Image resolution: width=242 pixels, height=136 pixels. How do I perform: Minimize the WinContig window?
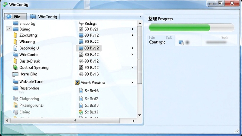click(x=211, y=3)
